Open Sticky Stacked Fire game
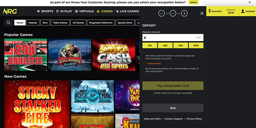Screen dimensions: 256x128 pyautogui.click(x=37, y=104)
